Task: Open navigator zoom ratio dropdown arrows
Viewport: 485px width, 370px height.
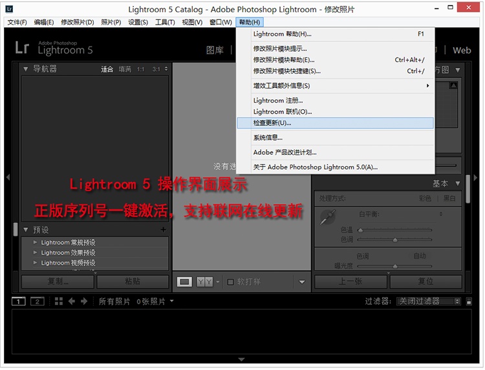Action: (166, 69)
